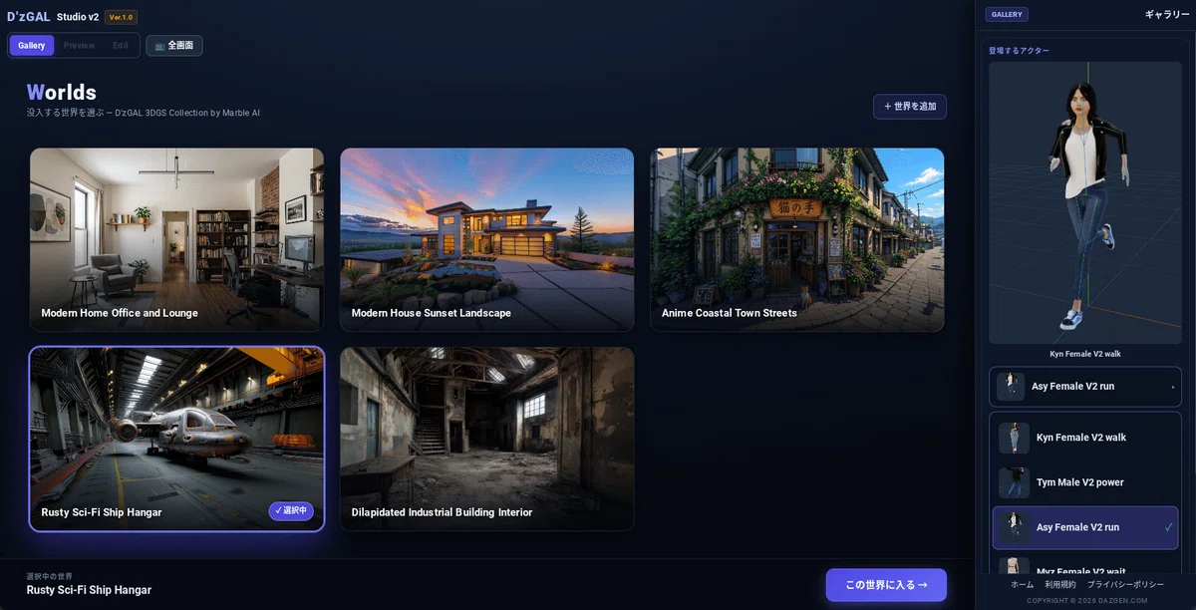The image size is (1196, 610).
Task: Open the 利用規約 footer link
Action: [1060, 585]
